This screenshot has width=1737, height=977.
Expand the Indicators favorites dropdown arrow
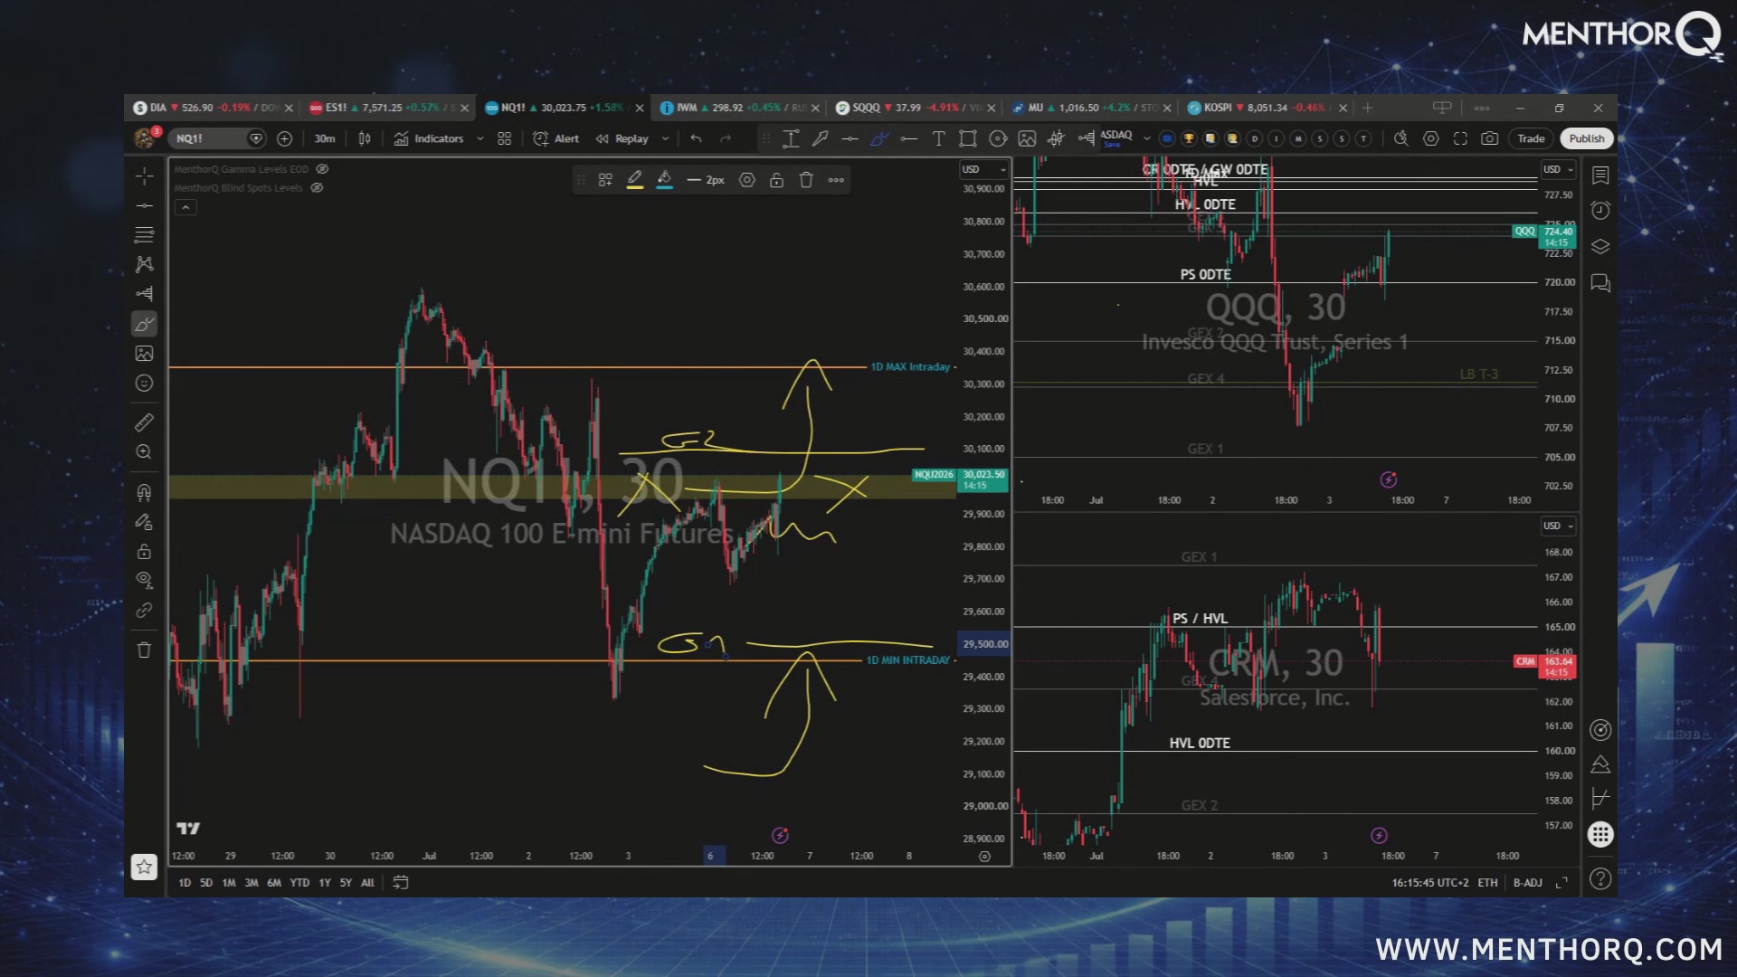479,138
